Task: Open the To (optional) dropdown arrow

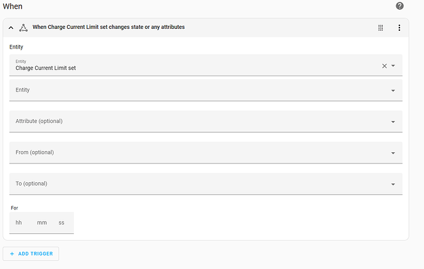Action: point(393,184)
